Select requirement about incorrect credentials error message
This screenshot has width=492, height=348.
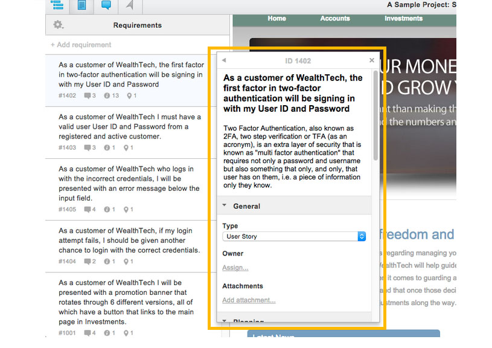(129, 184)
